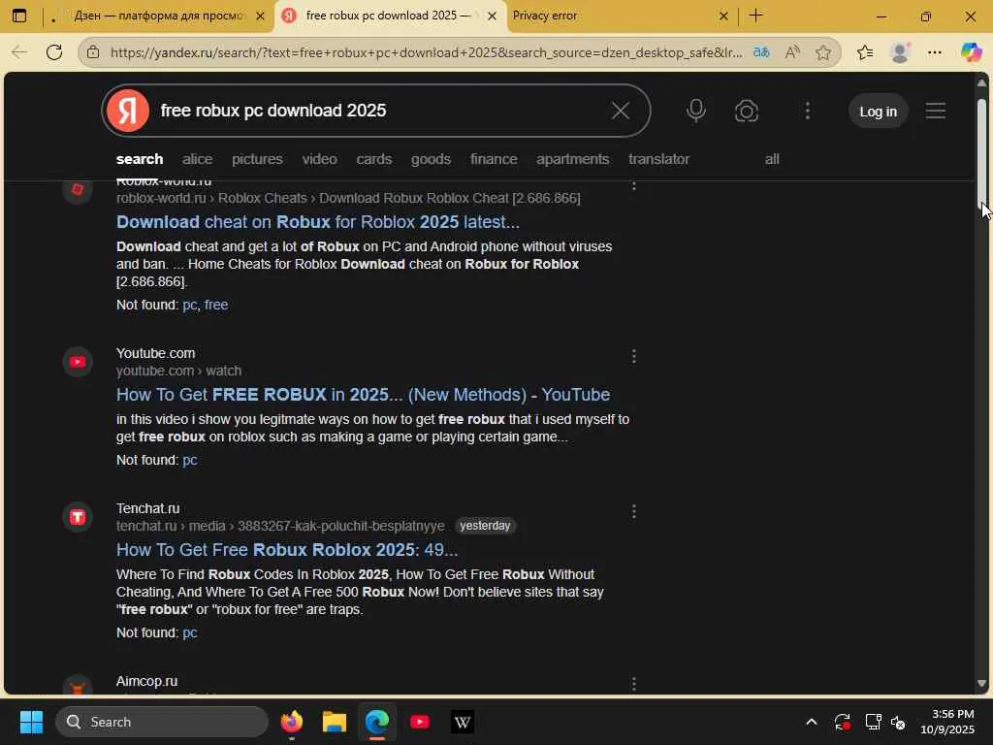Close the Дзен tab

[x=260, y=16]
